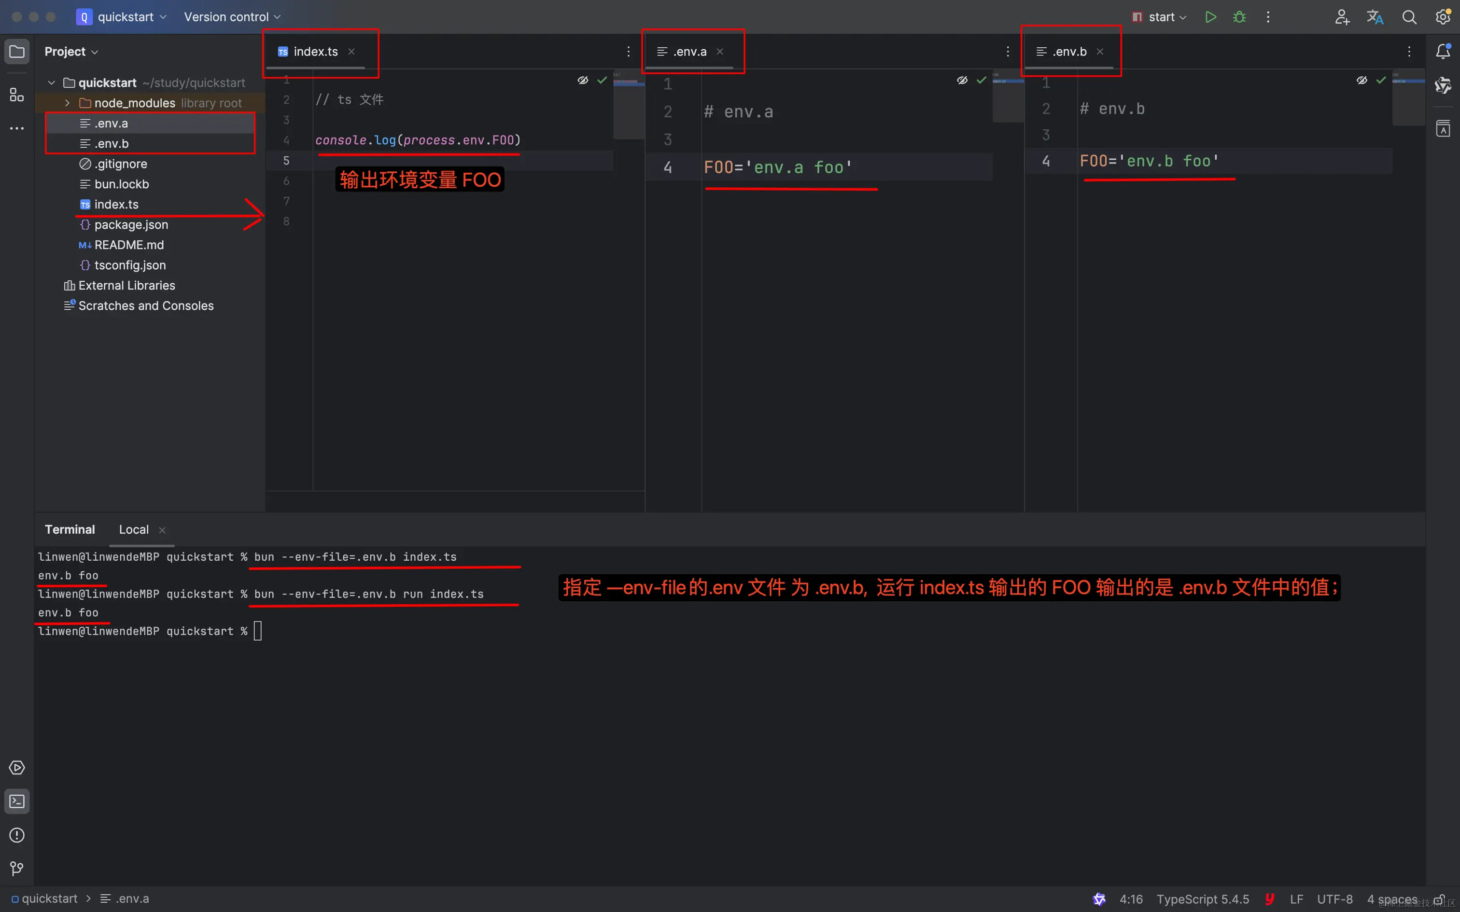Click inspection checkmark in .env.b editor
The height and width of the screenshot is (912, 1460).
pos(1381,80)
